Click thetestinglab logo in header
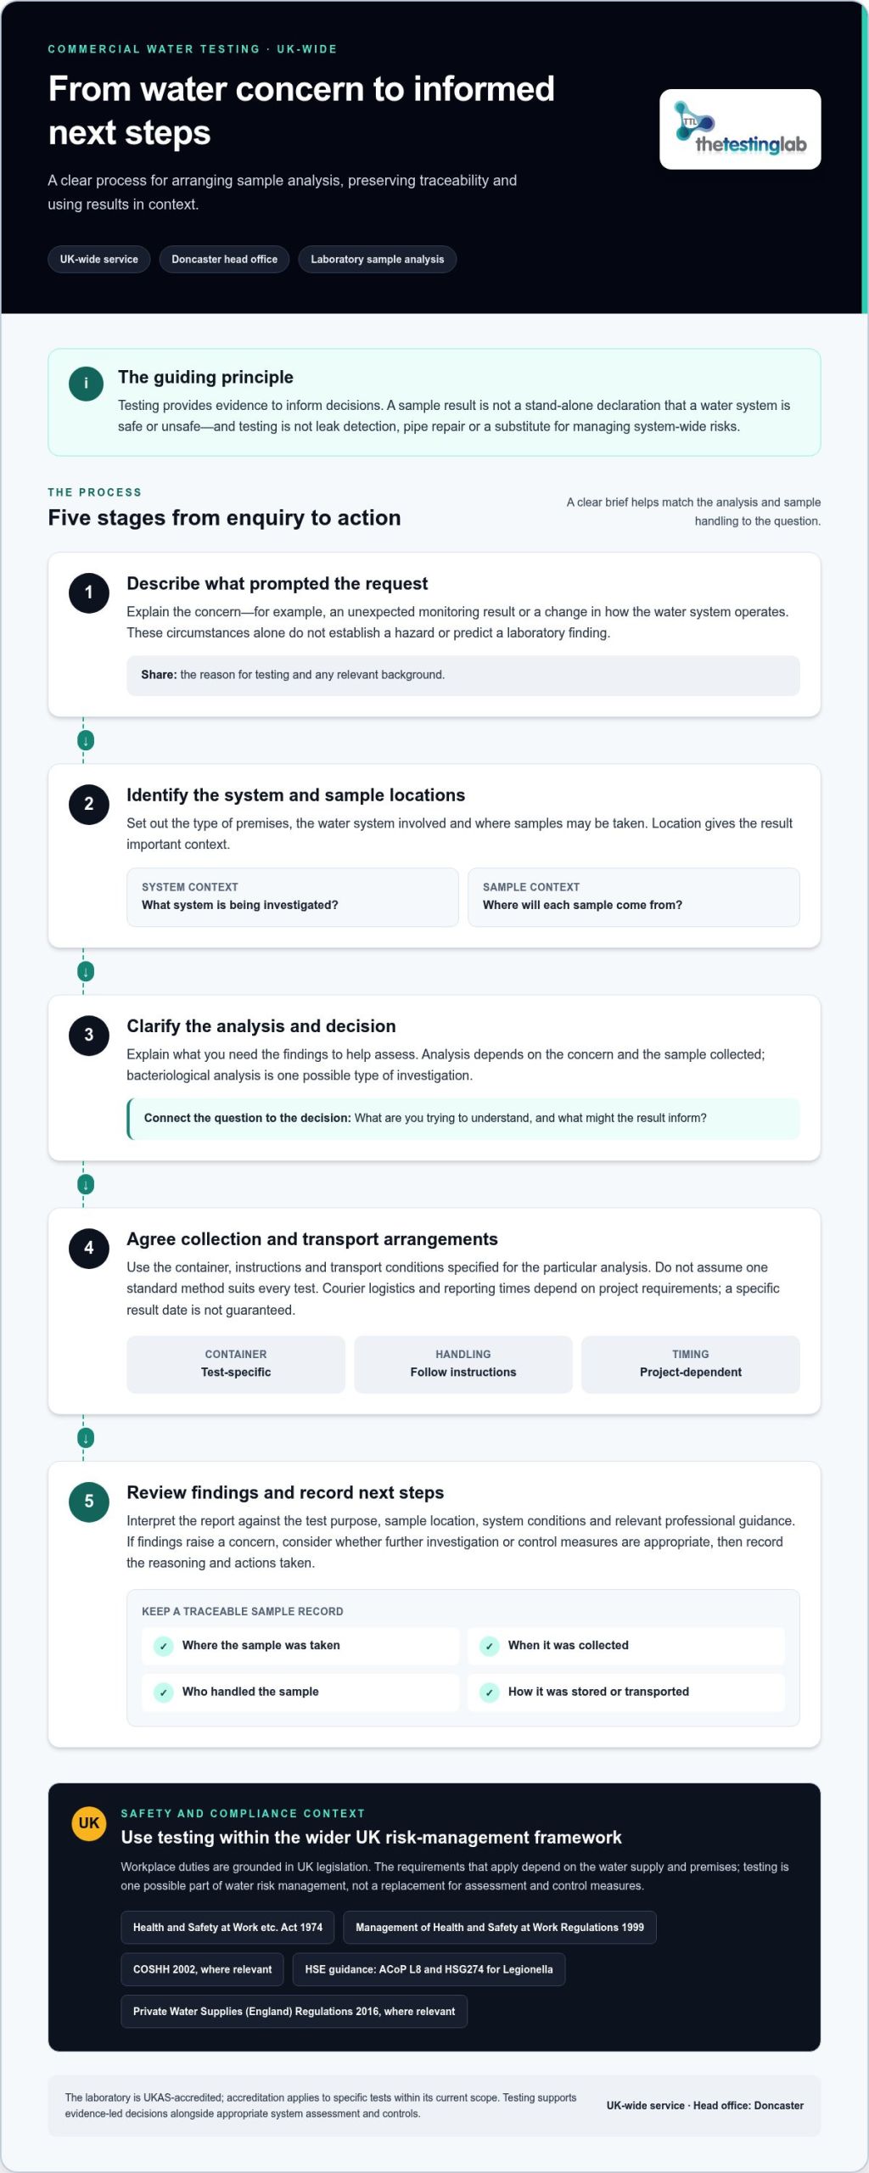This screenshot has height=2173, width=869. pyautogui.click(x=740, y=129)
